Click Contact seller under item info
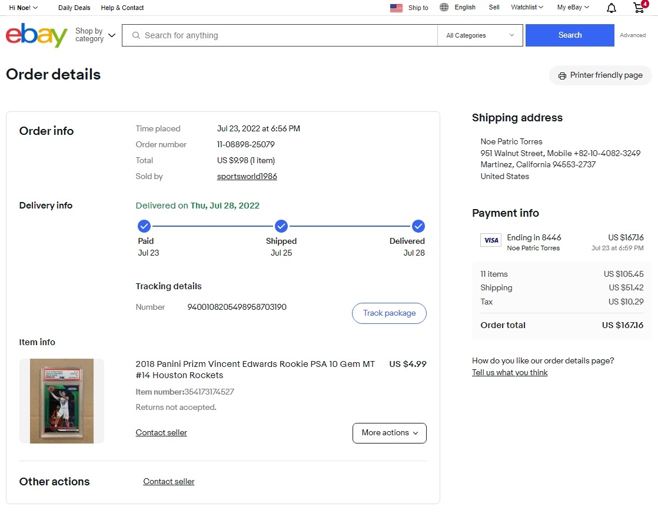This screenshot has height=513, width=658. [x=161, y=432]
